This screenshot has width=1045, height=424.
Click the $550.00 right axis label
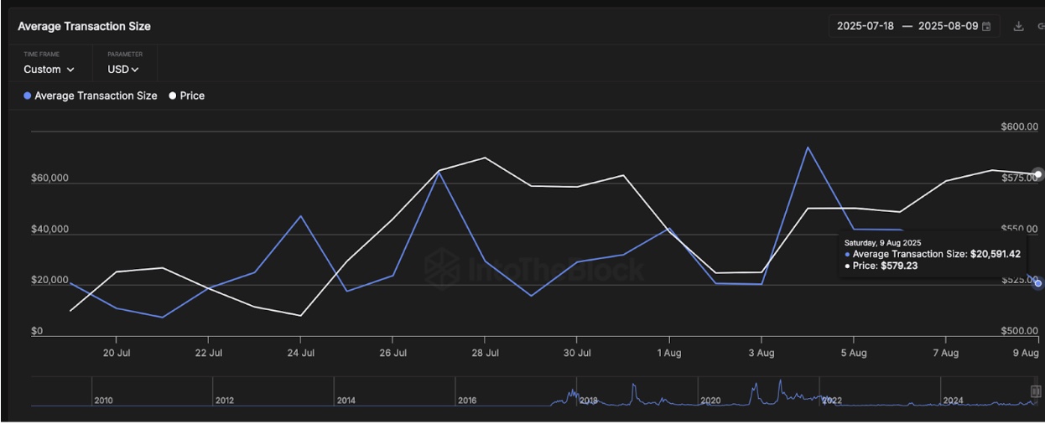(1019, 229)
